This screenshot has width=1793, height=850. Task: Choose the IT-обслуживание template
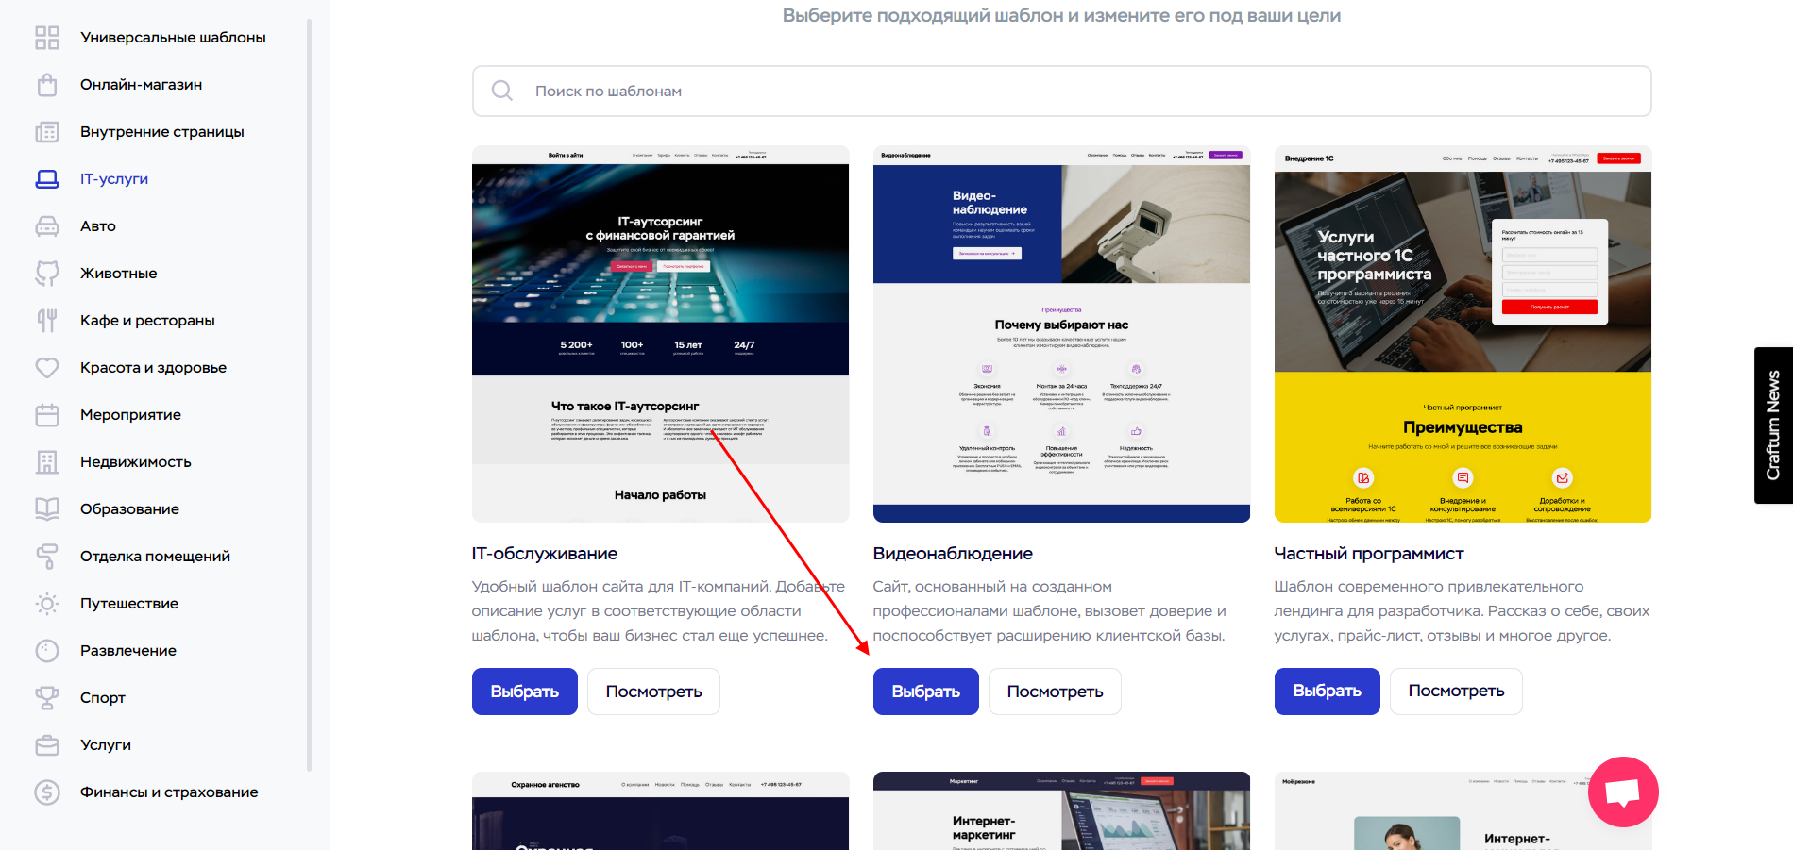point(525,692)
